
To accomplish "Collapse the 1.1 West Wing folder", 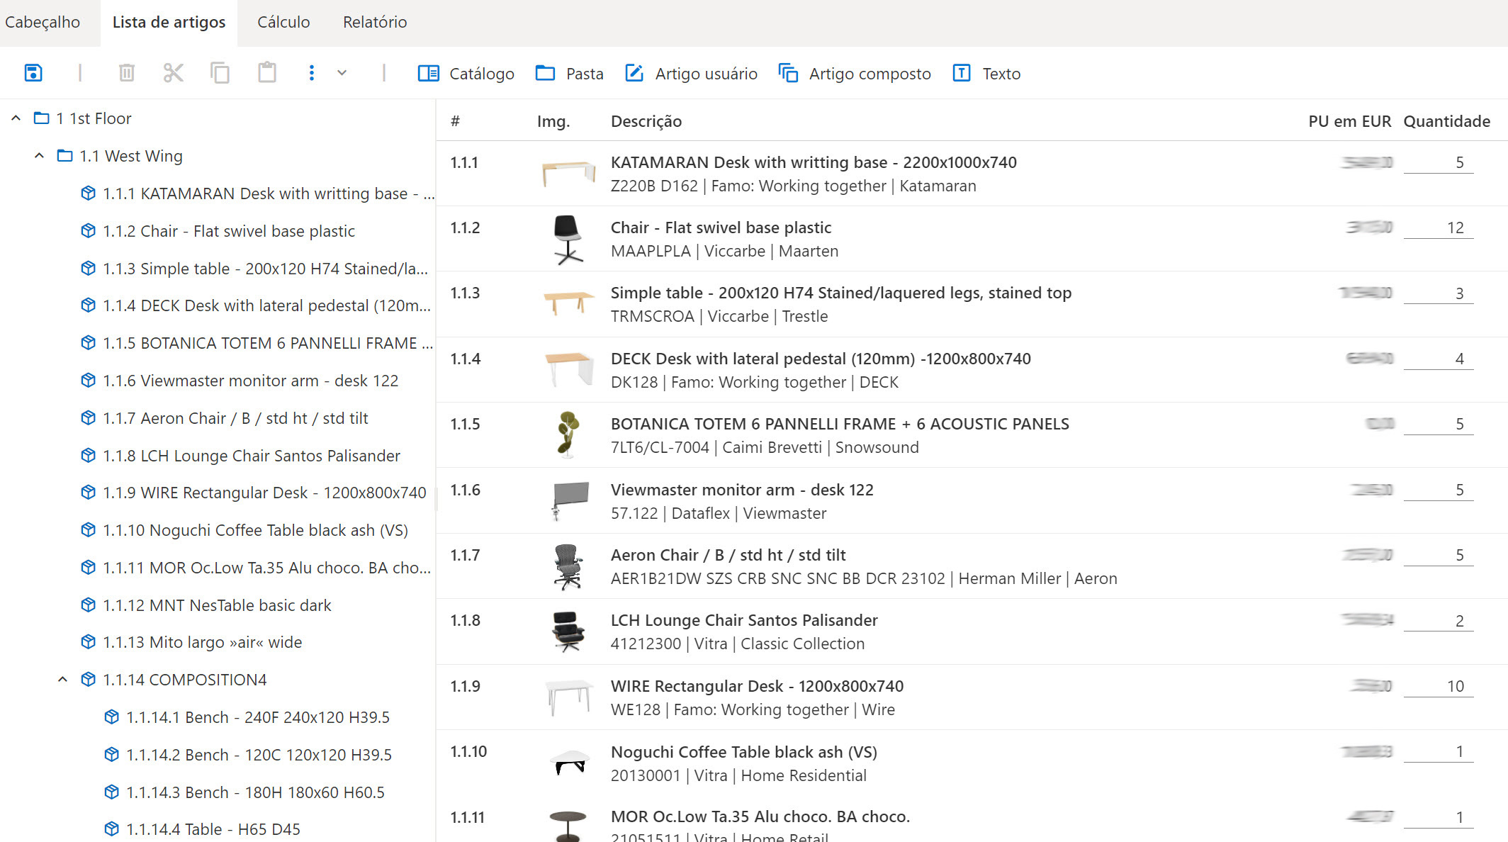I will click(x=39, y=156).
